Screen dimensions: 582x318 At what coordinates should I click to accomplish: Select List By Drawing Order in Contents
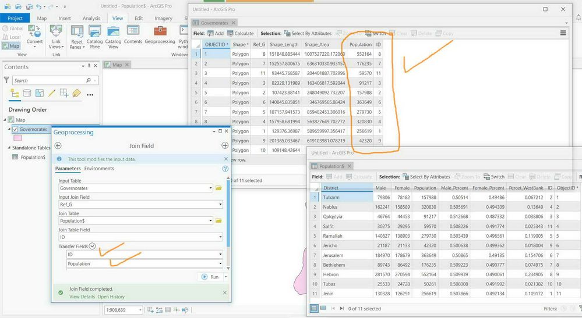pyautogui.click(x=15, y=93)
